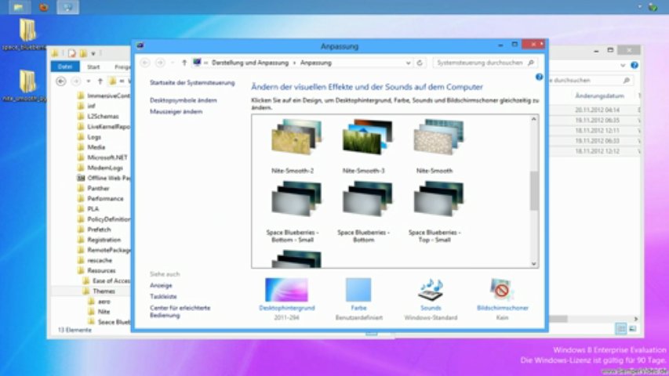This screenshot has width=669, height=376.
Task: Open the Desktophintergrund wallpaper icon
Action: (286, 290)
